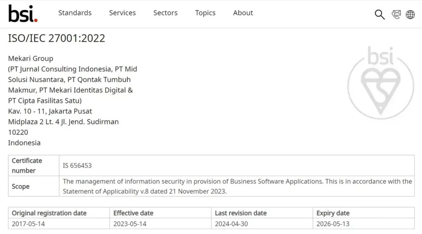Select the expiry date 2026-05-13
The width and height of the screenshot is (422, 234).
(333, 224)
